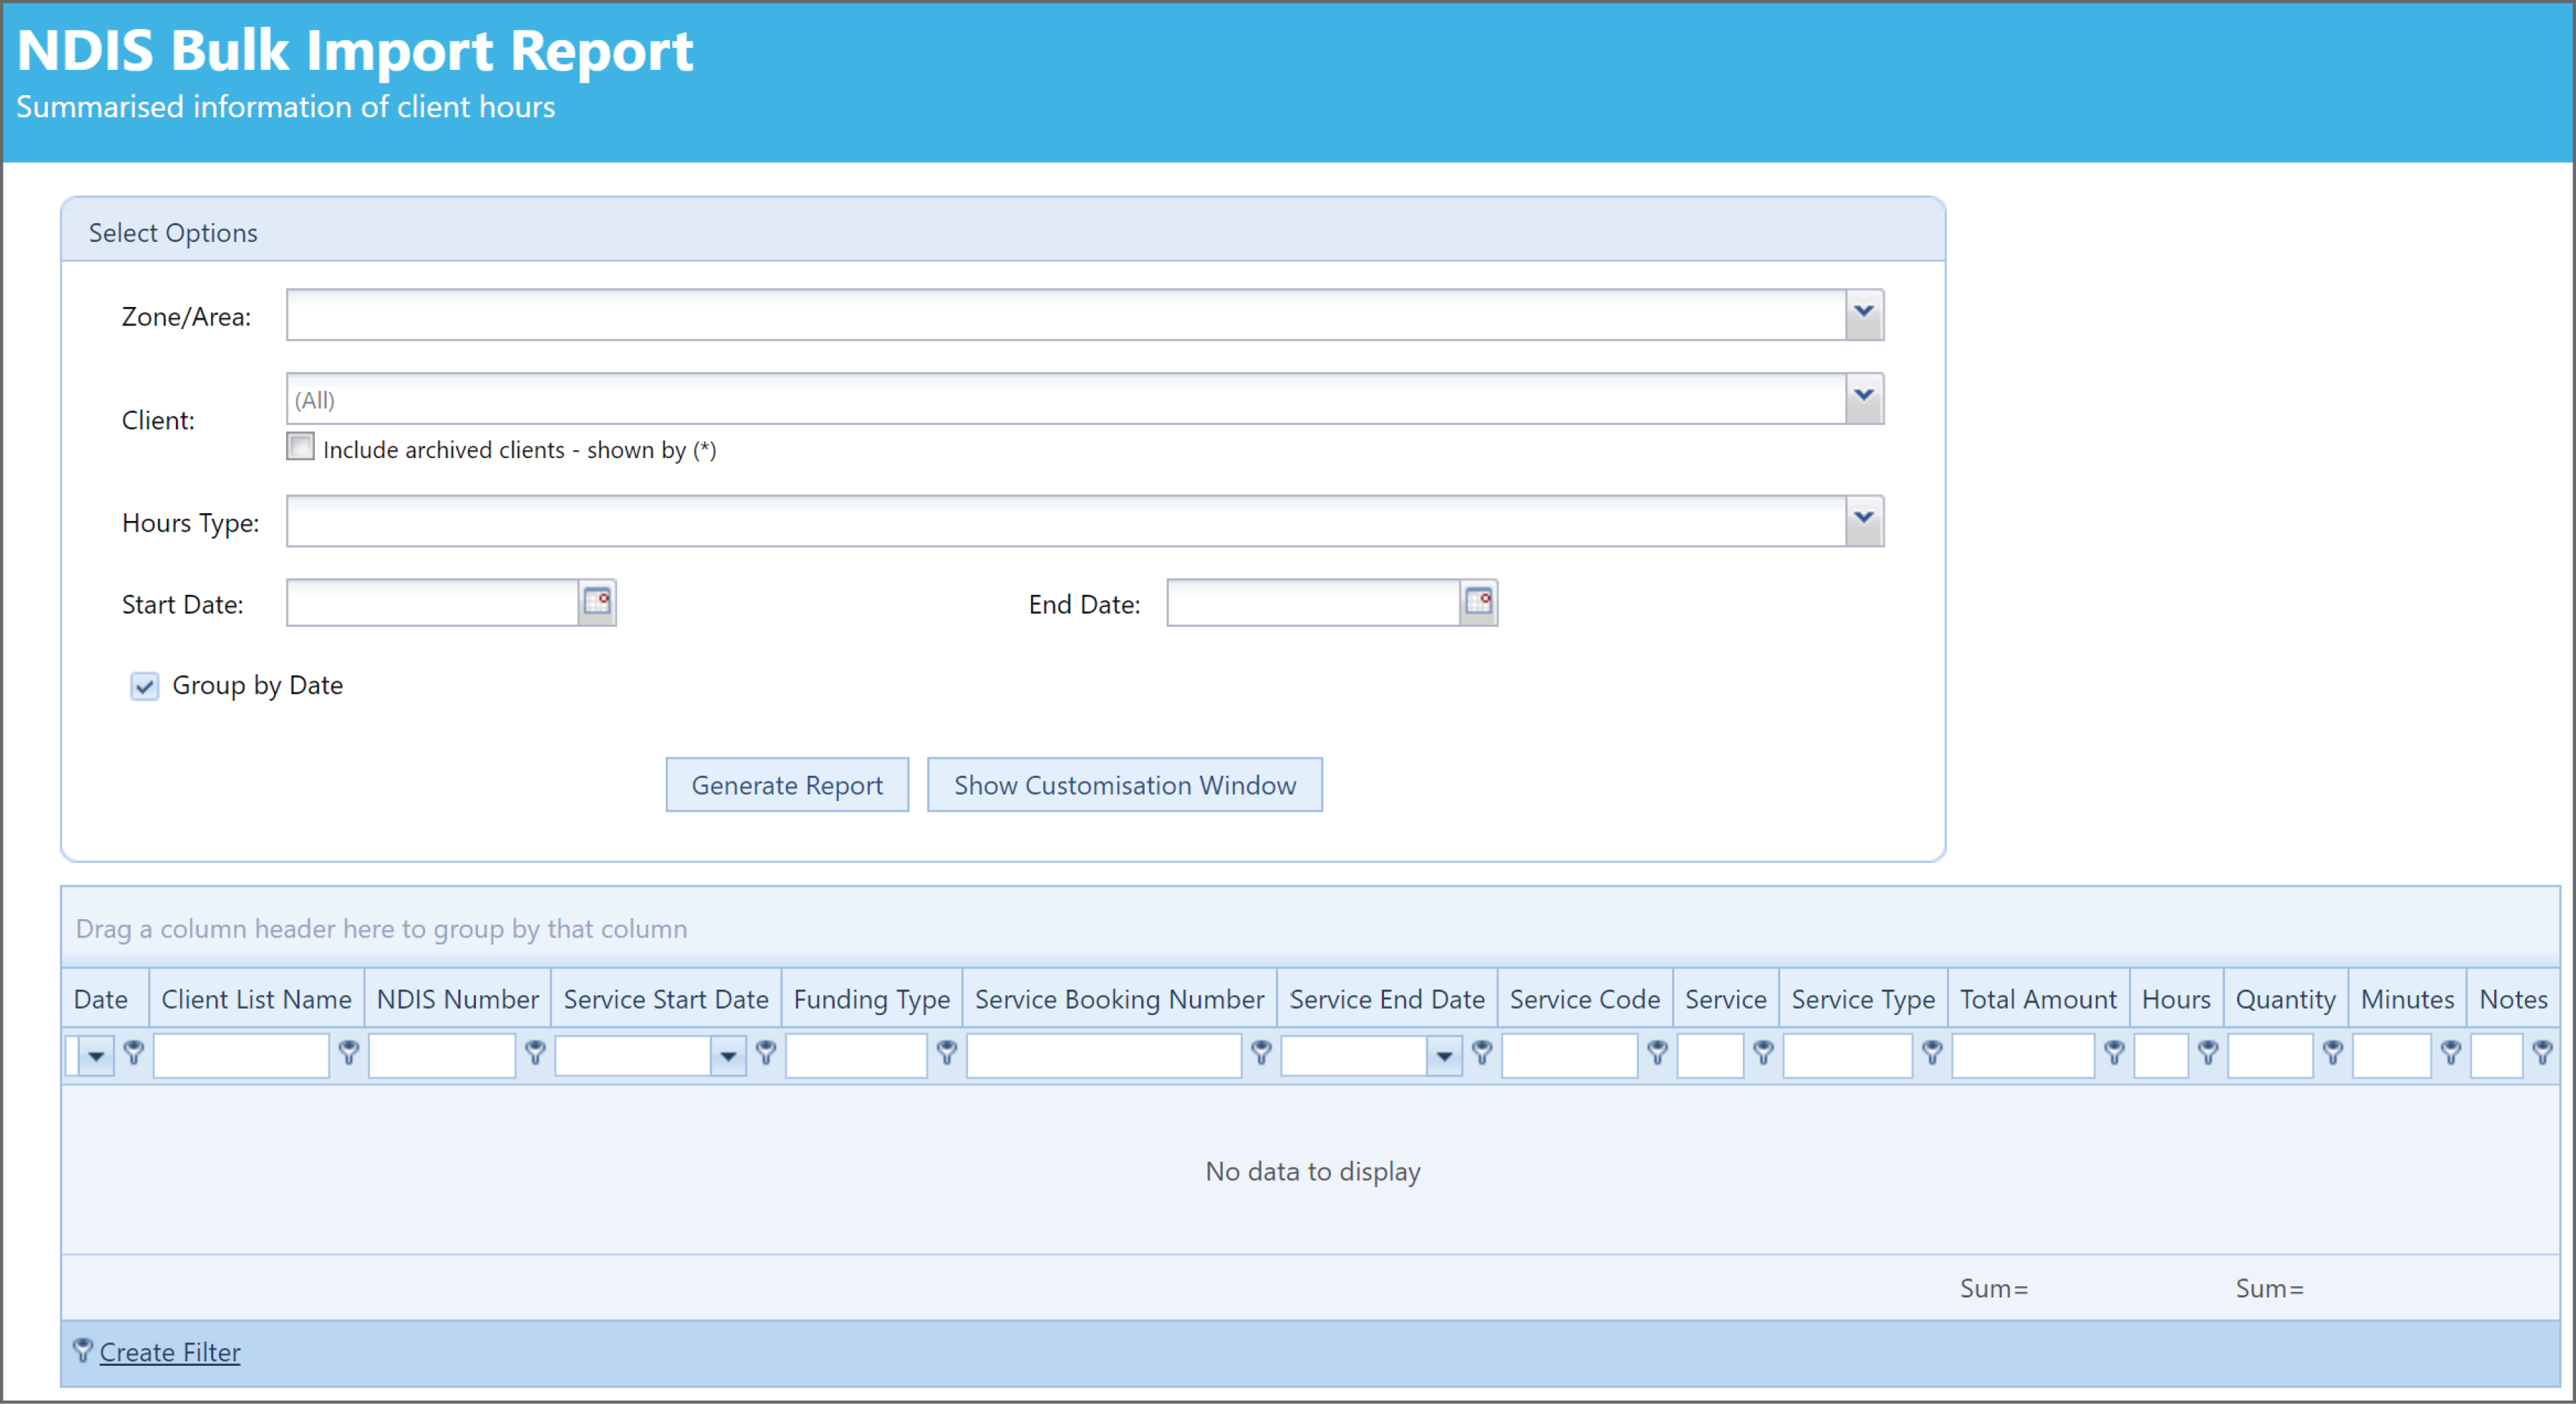The image size is (2576, 1404).
Task: Sort by the Quantity column header
Action: [x=2285, y=998]
